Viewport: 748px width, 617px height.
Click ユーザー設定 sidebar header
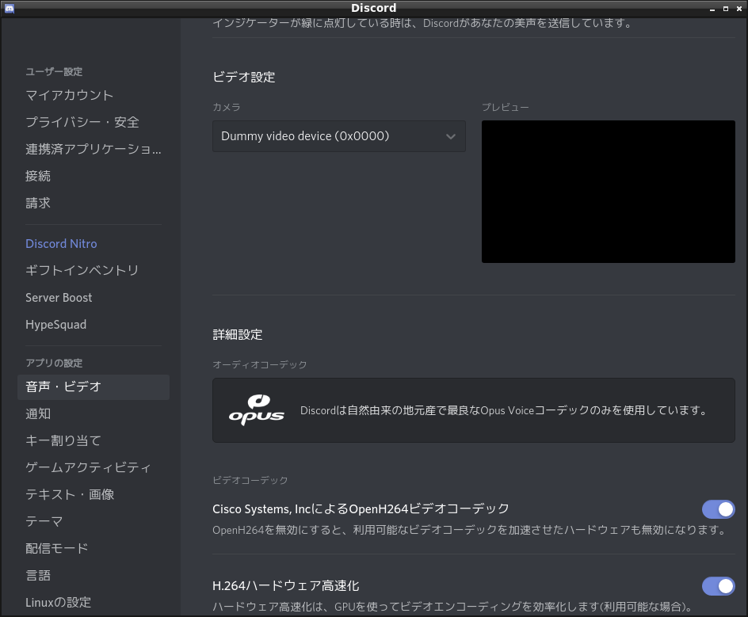pyautogui.click(x=54, y=71)
